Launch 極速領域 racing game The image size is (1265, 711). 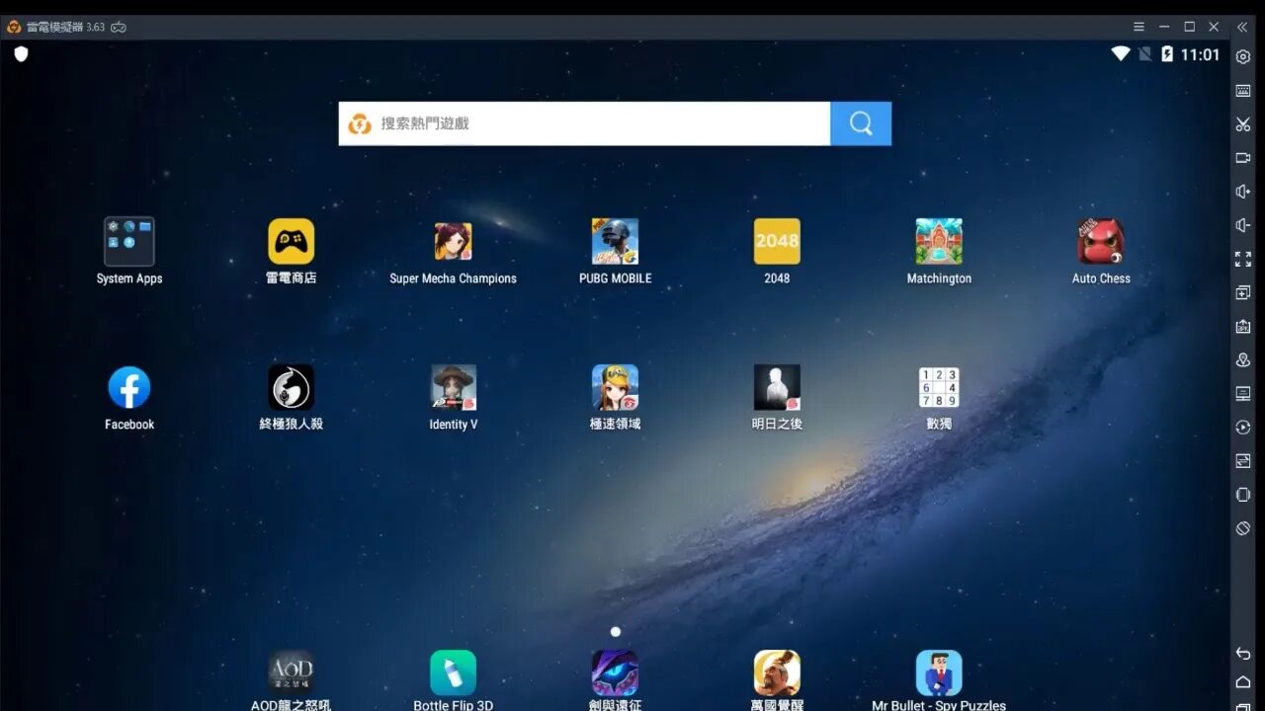point(616,388)
